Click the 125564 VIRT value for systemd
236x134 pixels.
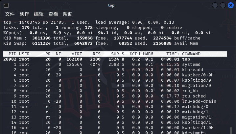74,65
